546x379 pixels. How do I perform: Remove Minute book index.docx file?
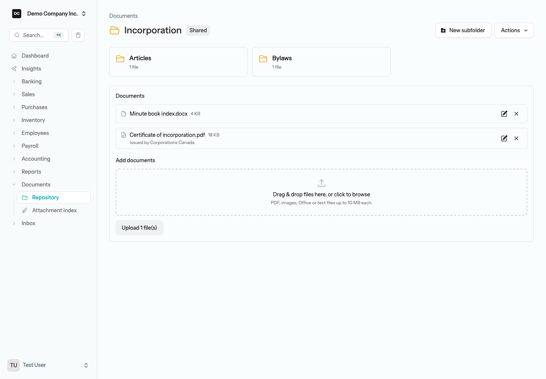[516, 114]
